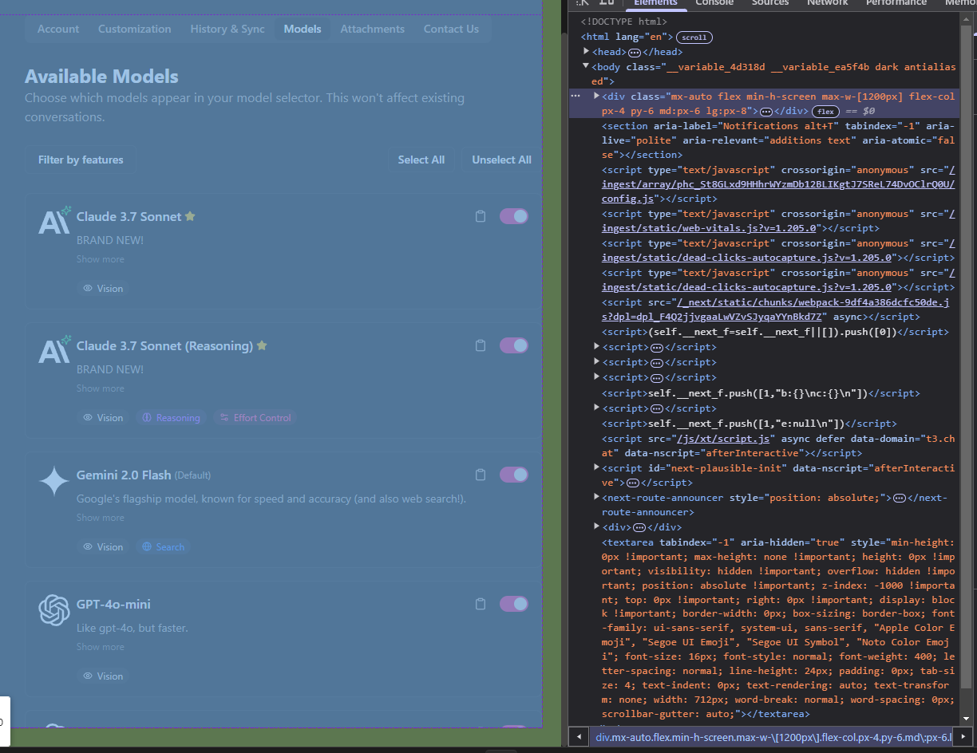Click the Unselect All button
The image size is (977, 753).
(500, 160)
